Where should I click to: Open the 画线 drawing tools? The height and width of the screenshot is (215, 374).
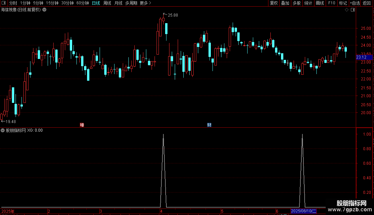coord(320,3)
